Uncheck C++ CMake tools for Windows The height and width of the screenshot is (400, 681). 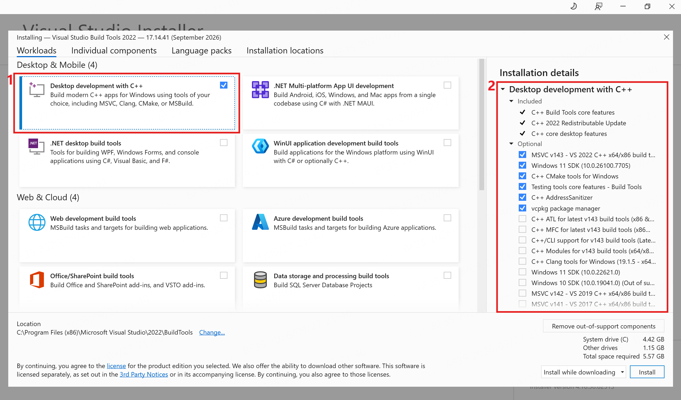[x=522, y=176]
